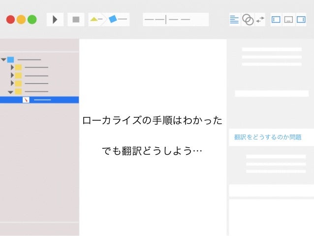Click the Stop square button
Viewport: 314px width, 236px height.
(76, 19)
